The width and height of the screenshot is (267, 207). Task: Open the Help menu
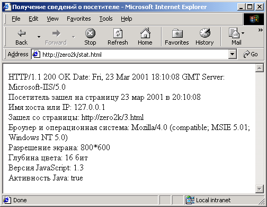click(x=127, y=19)
